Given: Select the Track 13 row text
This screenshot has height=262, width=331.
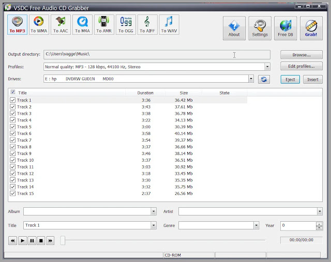Looking at the screenshot, I should (x=25, y=180).
